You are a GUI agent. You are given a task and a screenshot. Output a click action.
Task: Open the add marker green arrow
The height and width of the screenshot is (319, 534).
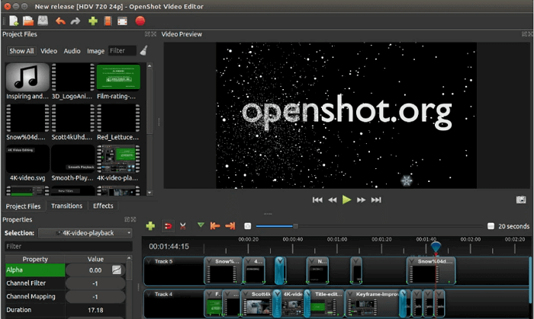(201, 226)
